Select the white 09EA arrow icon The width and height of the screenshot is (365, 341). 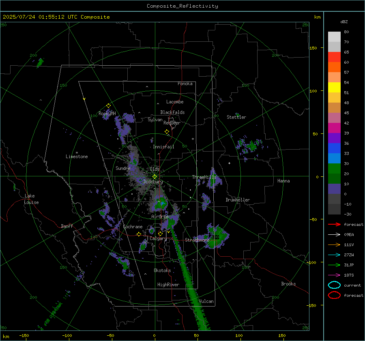pyautogui.click(x=334, y=234)
